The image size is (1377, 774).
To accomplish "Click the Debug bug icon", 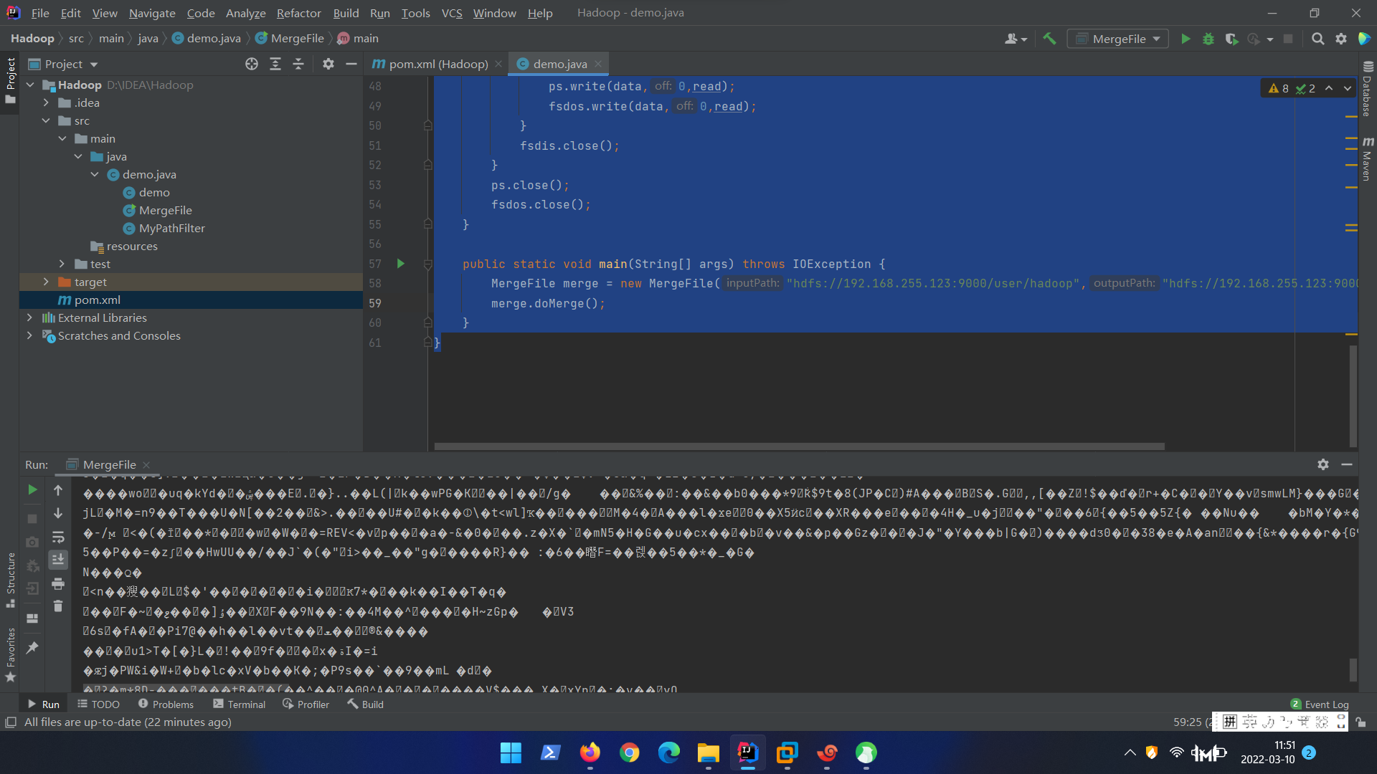I will [x=1208, y=39].
